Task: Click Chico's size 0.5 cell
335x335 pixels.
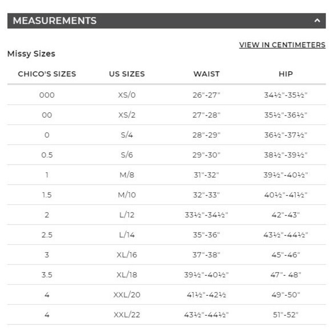Action: [x=47, y=155]
